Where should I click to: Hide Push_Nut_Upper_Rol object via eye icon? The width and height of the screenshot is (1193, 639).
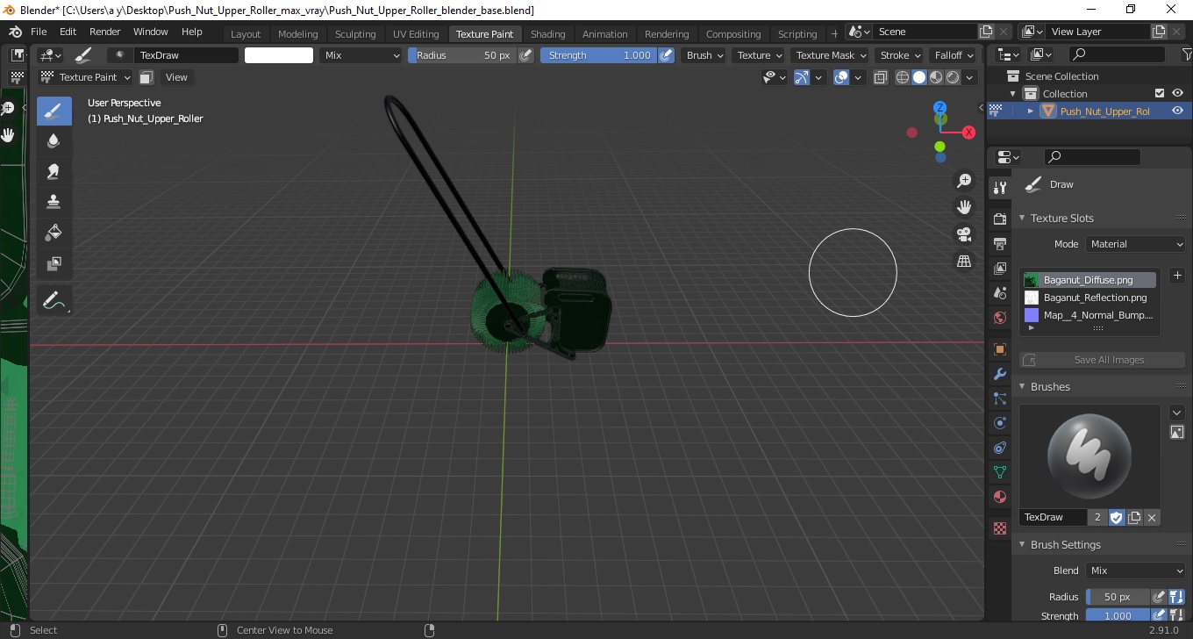pos(1178,111)
